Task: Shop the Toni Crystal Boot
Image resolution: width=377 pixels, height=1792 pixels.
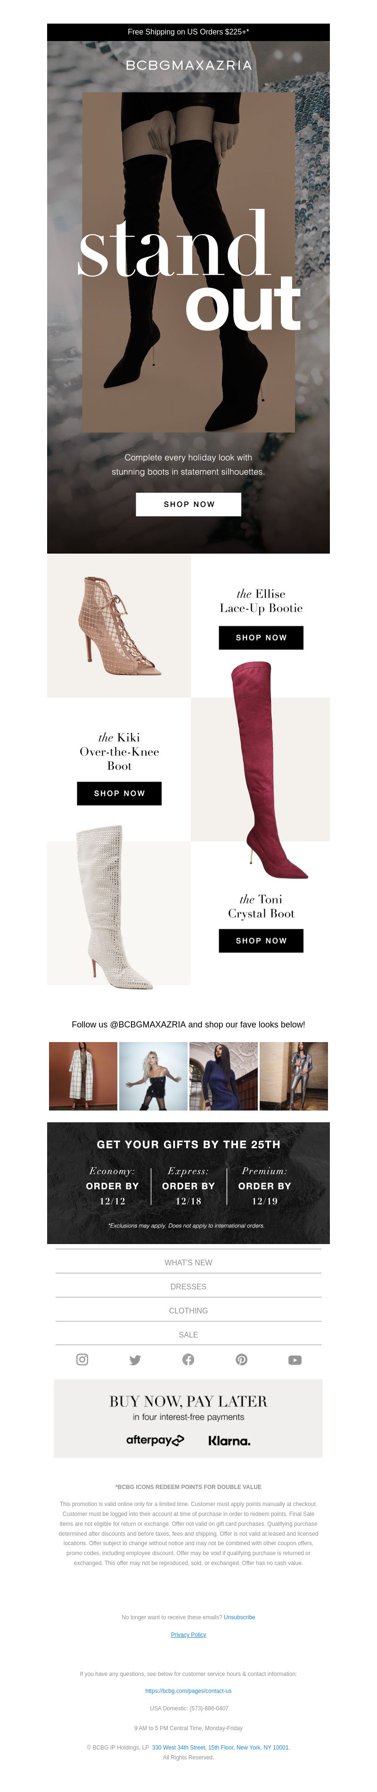Action: (261, 941)
